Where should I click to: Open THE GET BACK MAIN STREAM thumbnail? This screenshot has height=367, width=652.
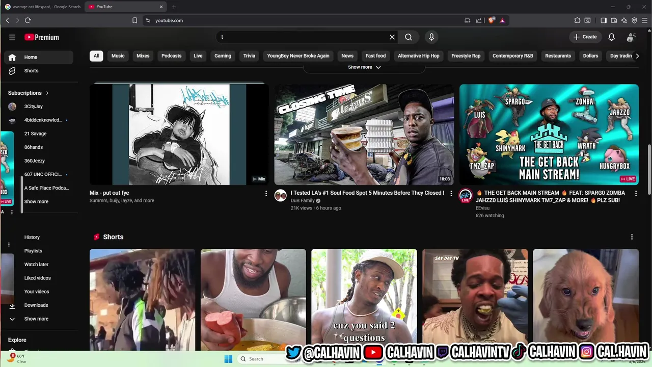549,135
